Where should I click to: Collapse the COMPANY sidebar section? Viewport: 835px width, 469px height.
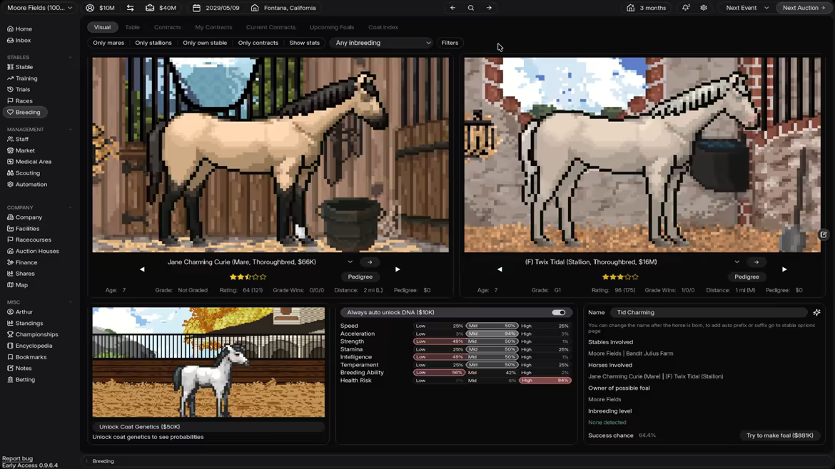pos(70,207)
